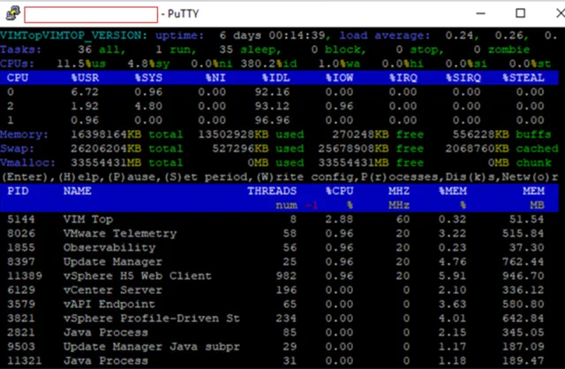This screenshot has height=369, width=565.
Task: Click the 96.96 idle value for CPU 1
Action: 273,120
